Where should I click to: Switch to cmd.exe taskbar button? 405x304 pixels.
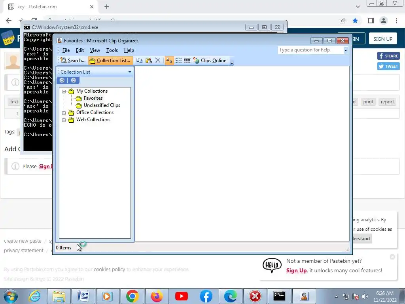(279, 296)
